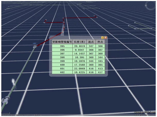
Task: Click end point 417 in row 402
Action: coord(100,72)
